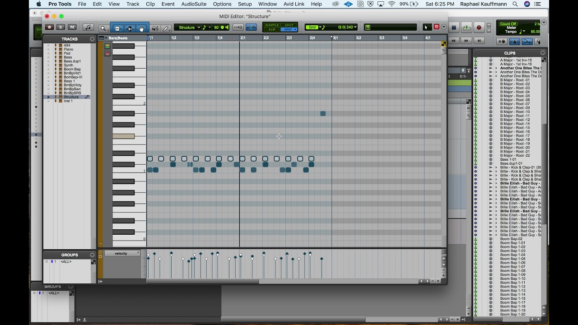Screen dimensions: 578x325
Task: Open the AudioSuite menu
Action: pyautogui.click(x=194, y=4)
